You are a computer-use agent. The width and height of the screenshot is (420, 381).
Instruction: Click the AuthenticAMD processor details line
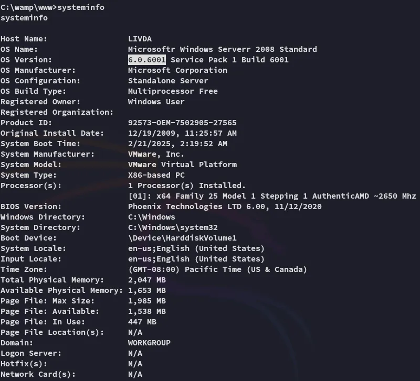coord(272,196)
